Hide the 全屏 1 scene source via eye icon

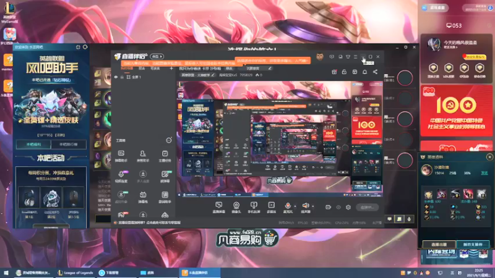(x=116, y=77)
